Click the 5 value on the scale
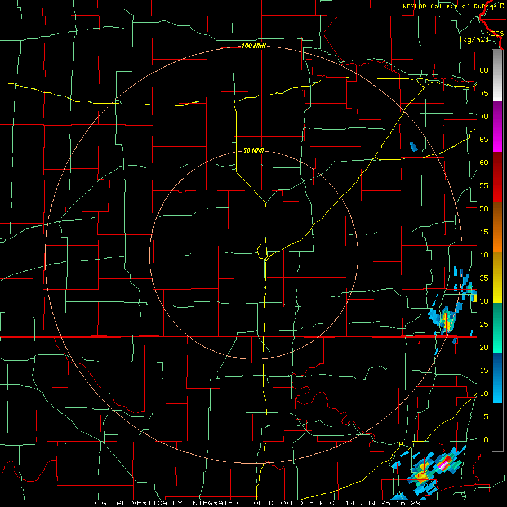The height and width of the screenshot is (507, 507). pos(486,417)
